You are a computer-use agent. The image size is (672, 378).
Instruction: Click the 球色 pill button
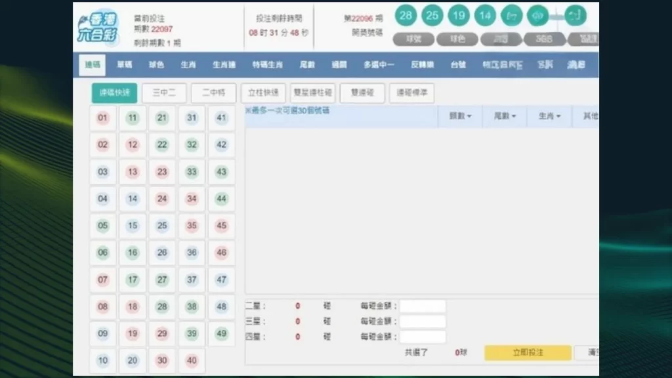pyautogui.click(x=457, y=39)
